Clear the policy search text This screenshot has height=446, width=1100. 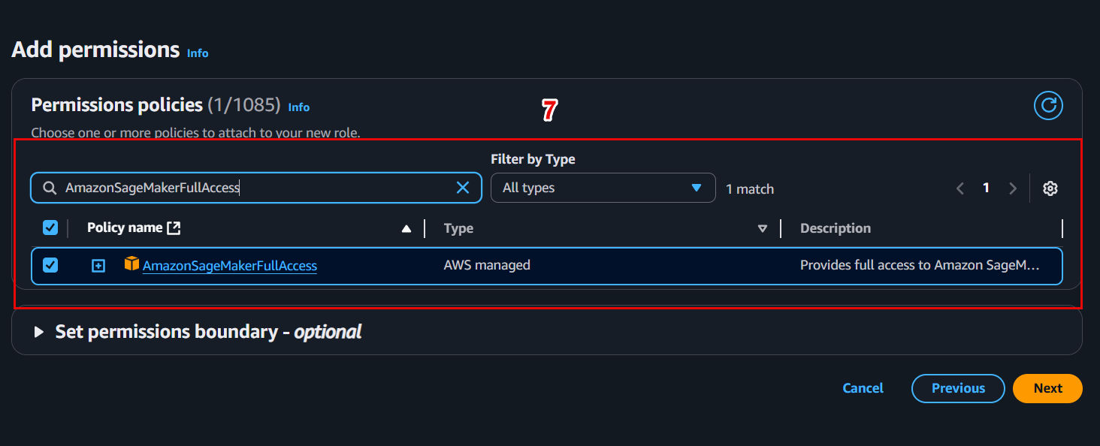point(463,188)
